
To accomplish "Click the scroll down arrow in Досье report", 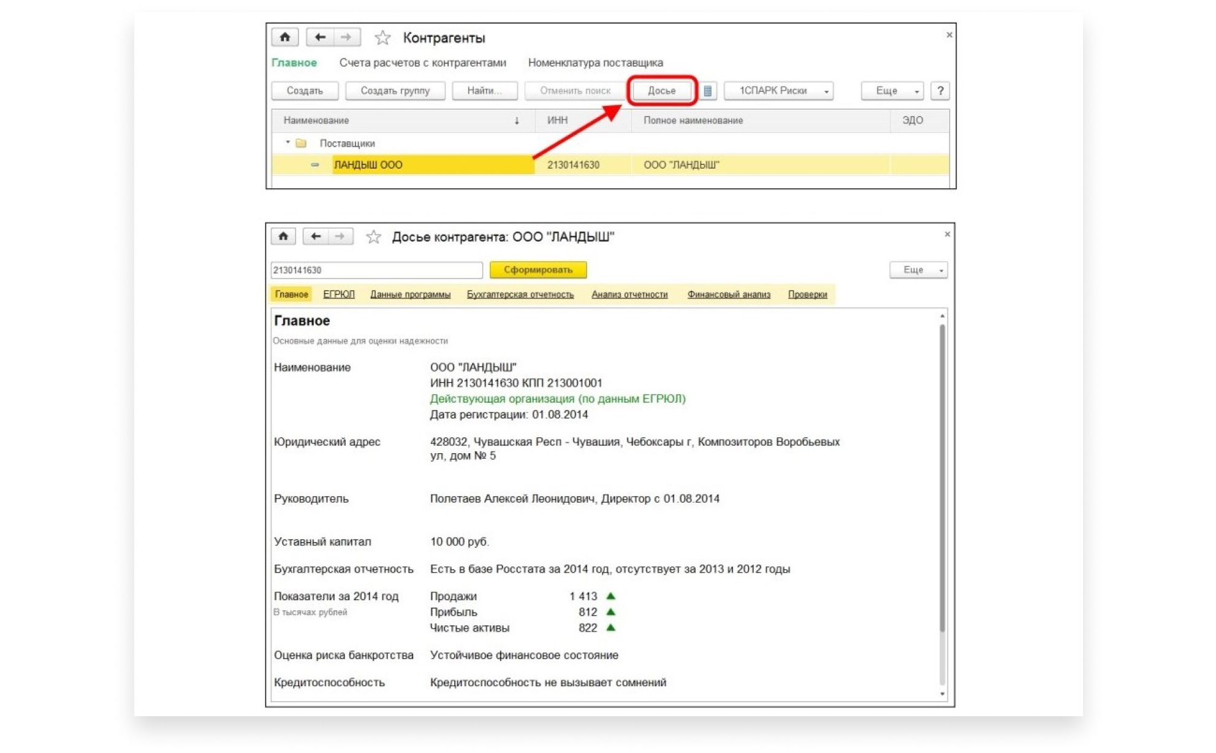I will (942, 694).
